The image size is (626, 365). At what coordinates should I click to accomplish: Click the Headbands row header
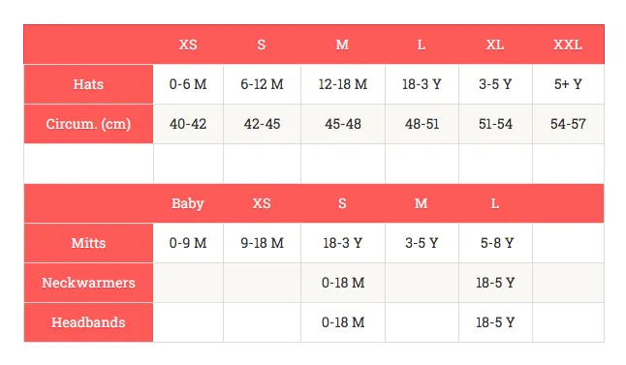click(88, 322)
